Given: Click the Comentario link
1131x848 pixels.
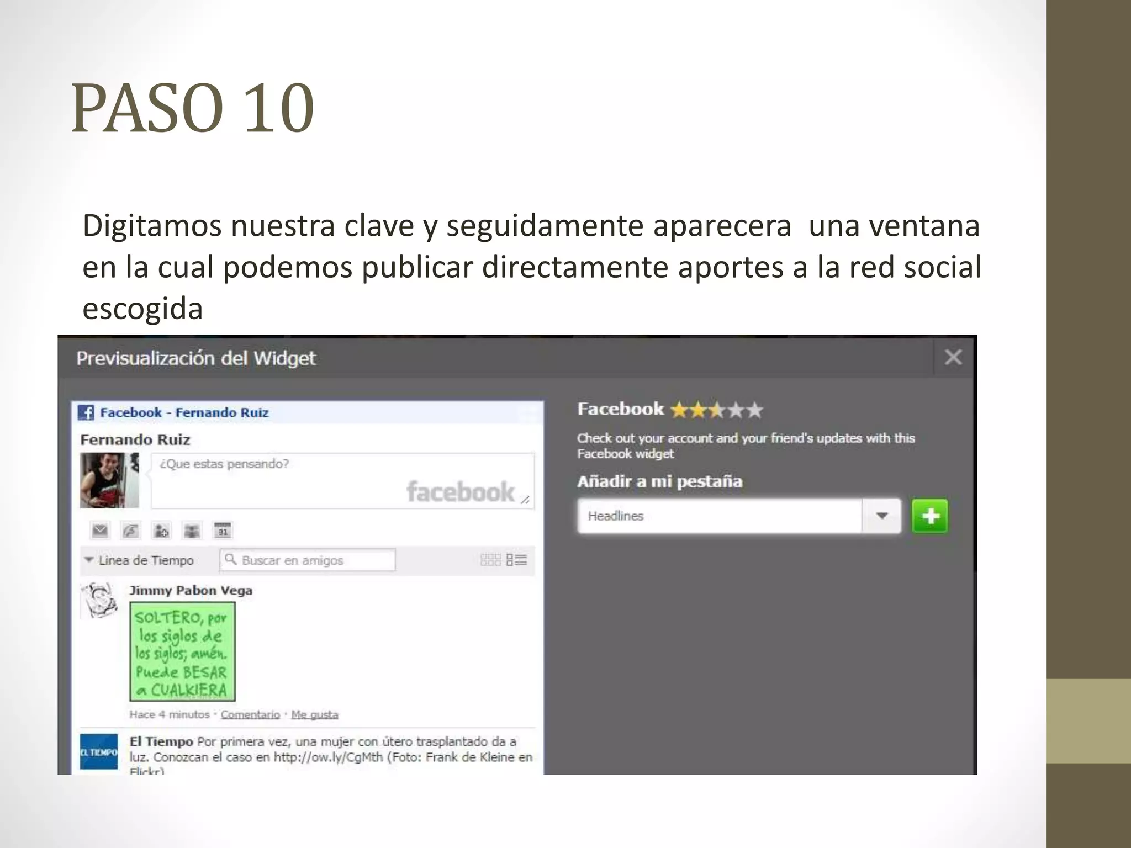Looking at the screenshot, I should (250, 714).
